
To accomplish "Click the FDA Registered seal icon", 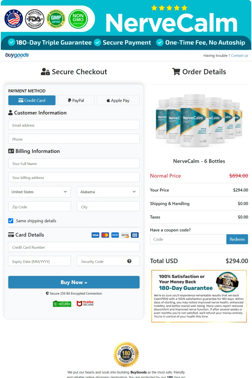I will (35, 19).
